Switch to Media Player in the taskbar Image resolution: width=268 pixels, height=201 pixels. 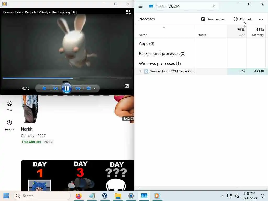(x=157, y=196)
